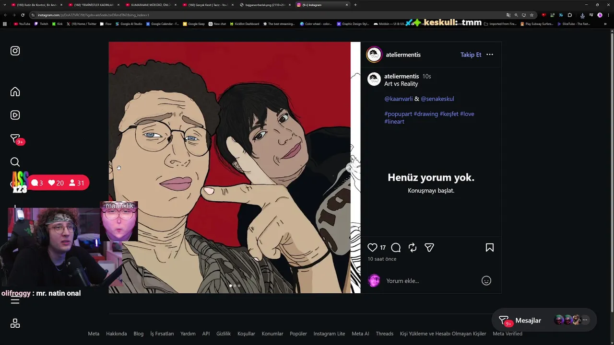Image resolution: width=614 pixels, height=345 pixels.
Task: Open the @kaanvarli mention
Action: 398,99
